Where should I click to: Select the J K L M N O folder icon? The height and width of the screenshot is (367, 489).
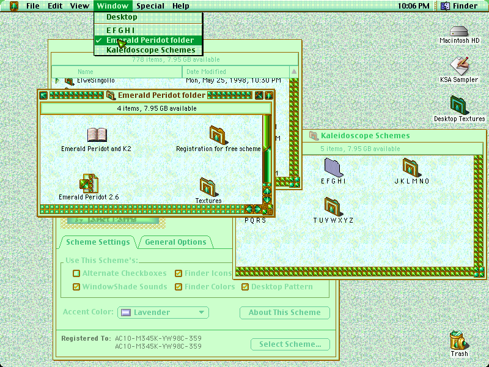point(411,167)
